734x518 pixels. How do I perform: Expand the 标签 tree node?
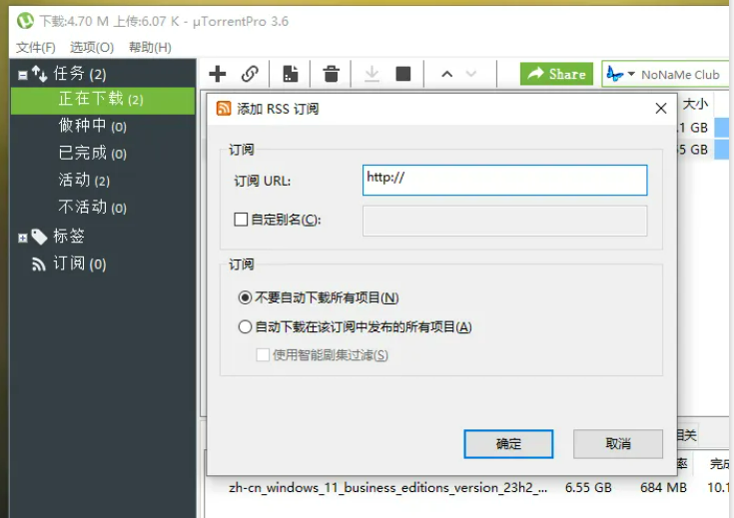tap(22, 239)
